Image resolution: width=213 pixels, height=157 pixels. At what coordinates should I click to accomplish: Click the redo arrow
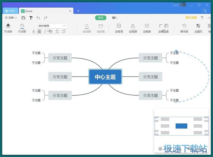(45, 18)
